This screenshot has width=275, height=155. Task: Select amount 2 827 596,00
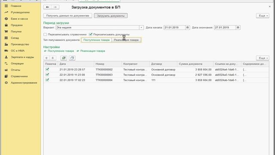click(195, 75)
